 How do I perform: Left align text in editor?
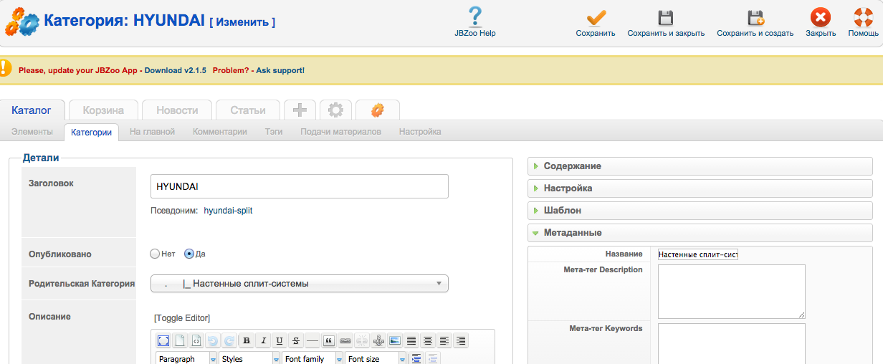pyautogui.click(x=444, y=341)
